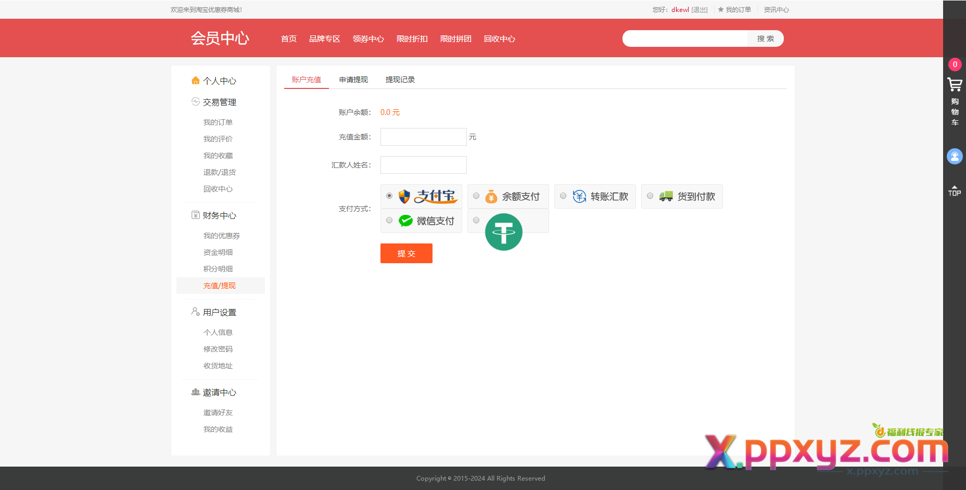Click the dkewl username link
This screenshot has width=966, height=490.
(x=680, y=9)
